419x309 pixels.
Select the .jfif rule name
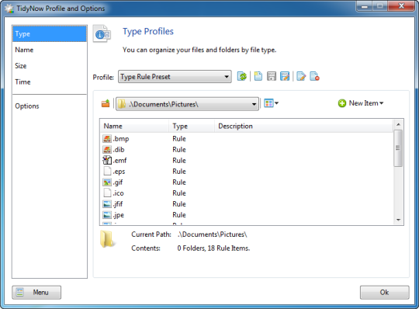coord(118,204)
